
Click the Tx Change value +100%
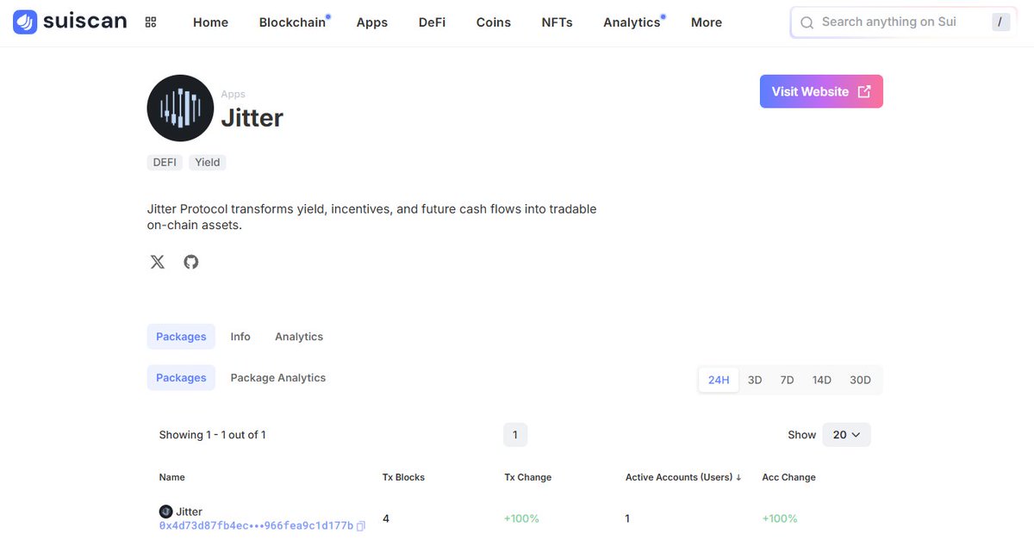(x=522, y=518)
